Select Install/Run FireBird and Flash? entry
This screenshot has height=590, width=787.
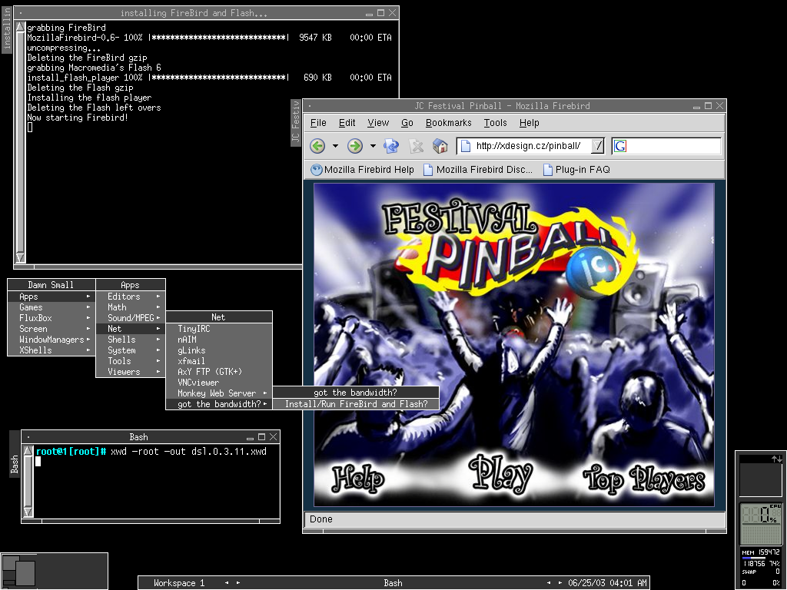coord(356,404)
